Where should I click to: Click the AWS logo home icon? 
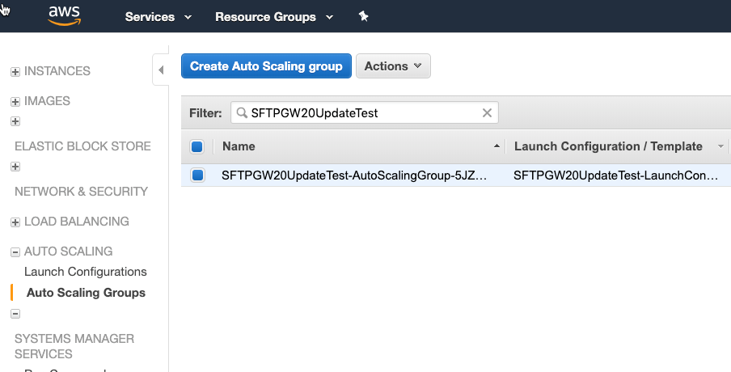click(65, 15)
